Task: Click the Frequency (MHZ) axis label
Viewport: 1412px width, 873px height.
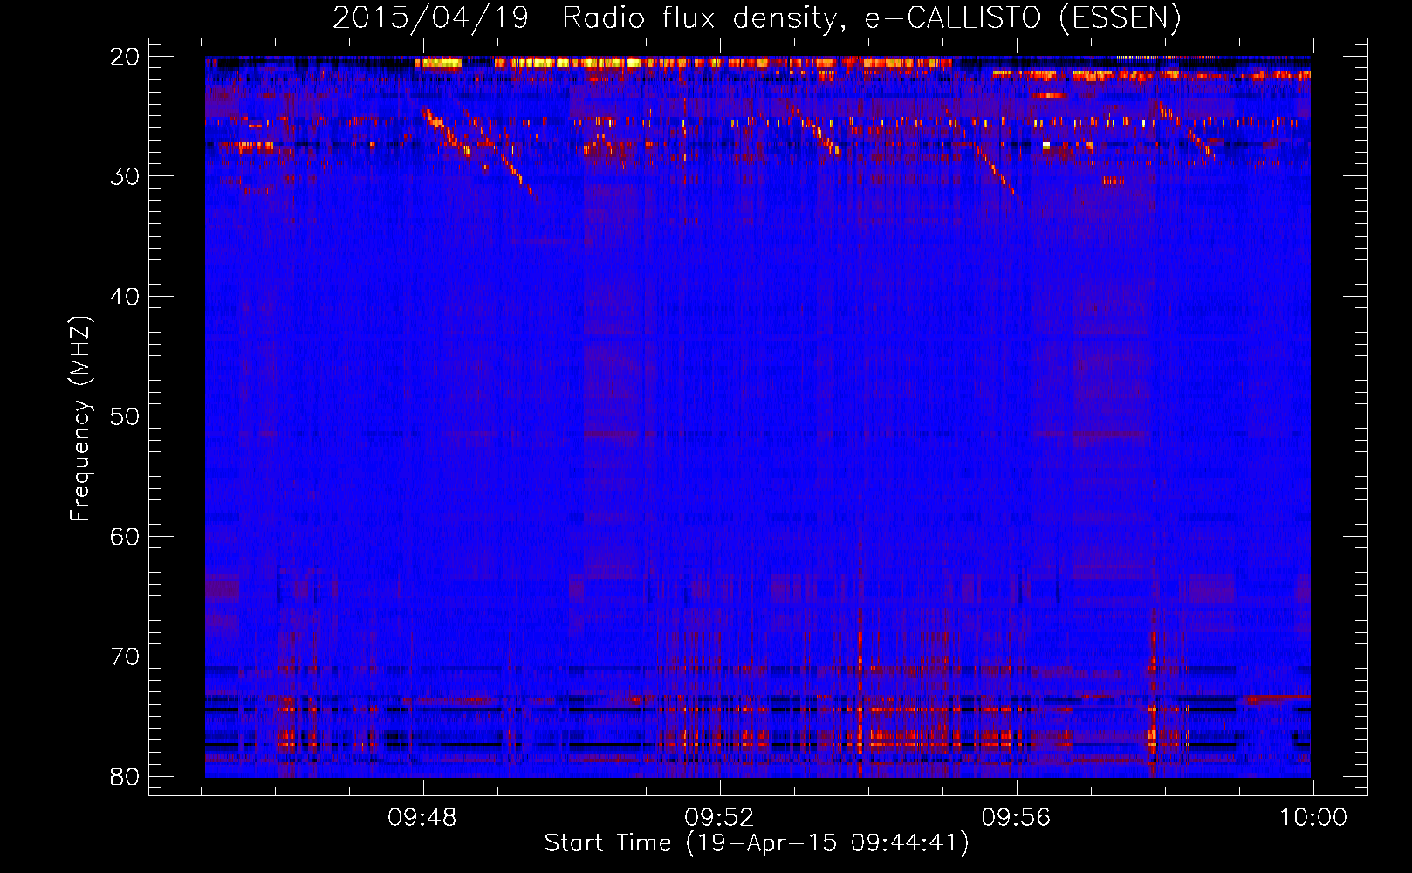Action: pyautogui.click(x=80, y=419)
